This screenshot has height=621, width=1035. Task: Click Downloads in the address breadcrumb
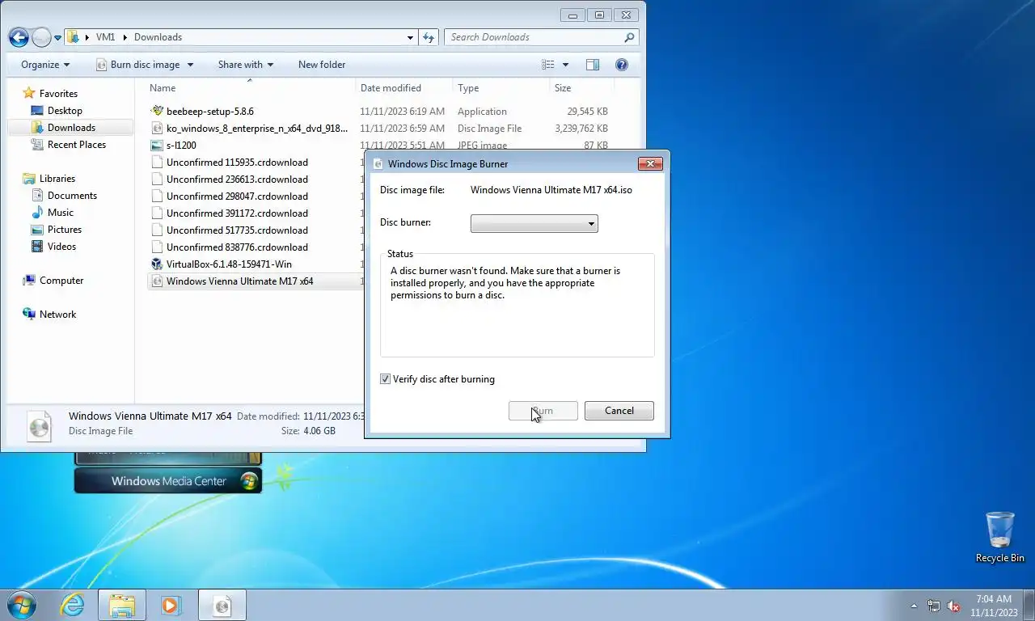[158, 37]
